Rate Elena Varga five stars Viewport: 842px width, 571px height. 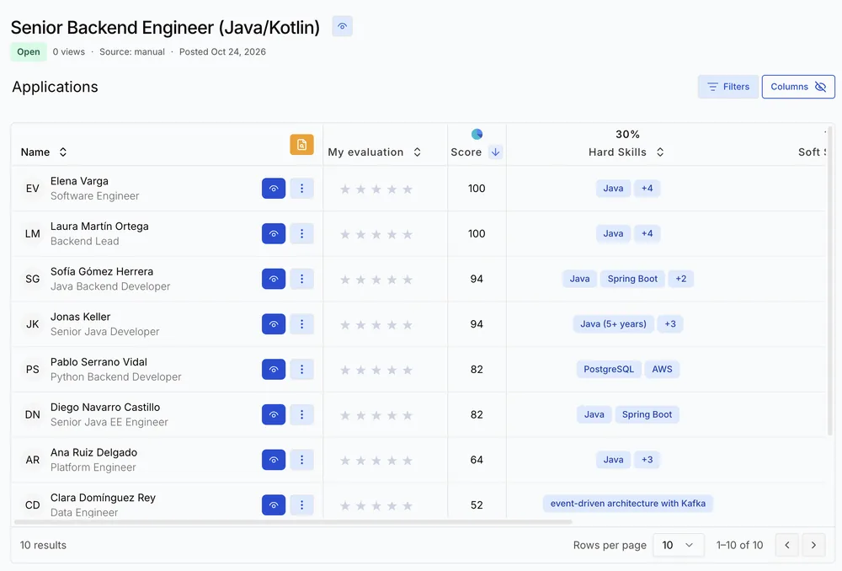408,189
